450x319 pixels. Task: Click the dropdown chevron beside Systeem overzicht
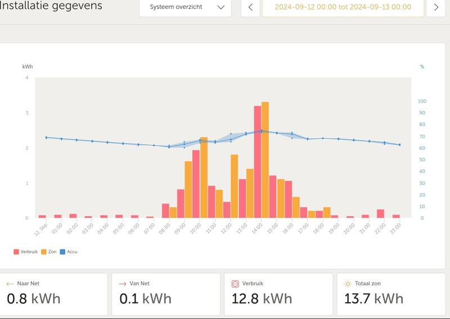click(x=220, y=7)
